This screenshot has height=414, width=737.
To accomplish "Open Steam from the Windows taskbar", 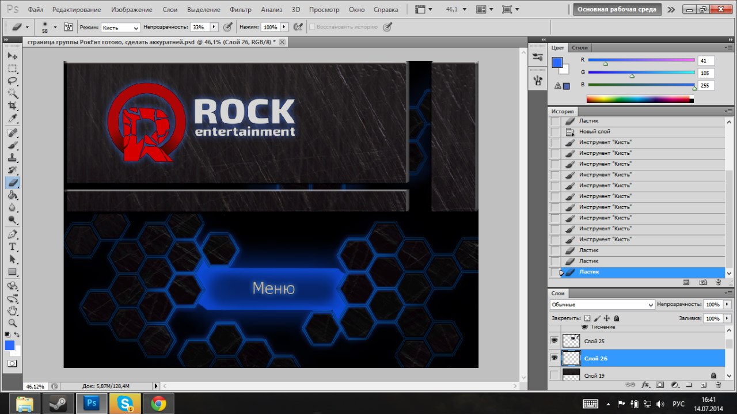I will coord(57,403).
